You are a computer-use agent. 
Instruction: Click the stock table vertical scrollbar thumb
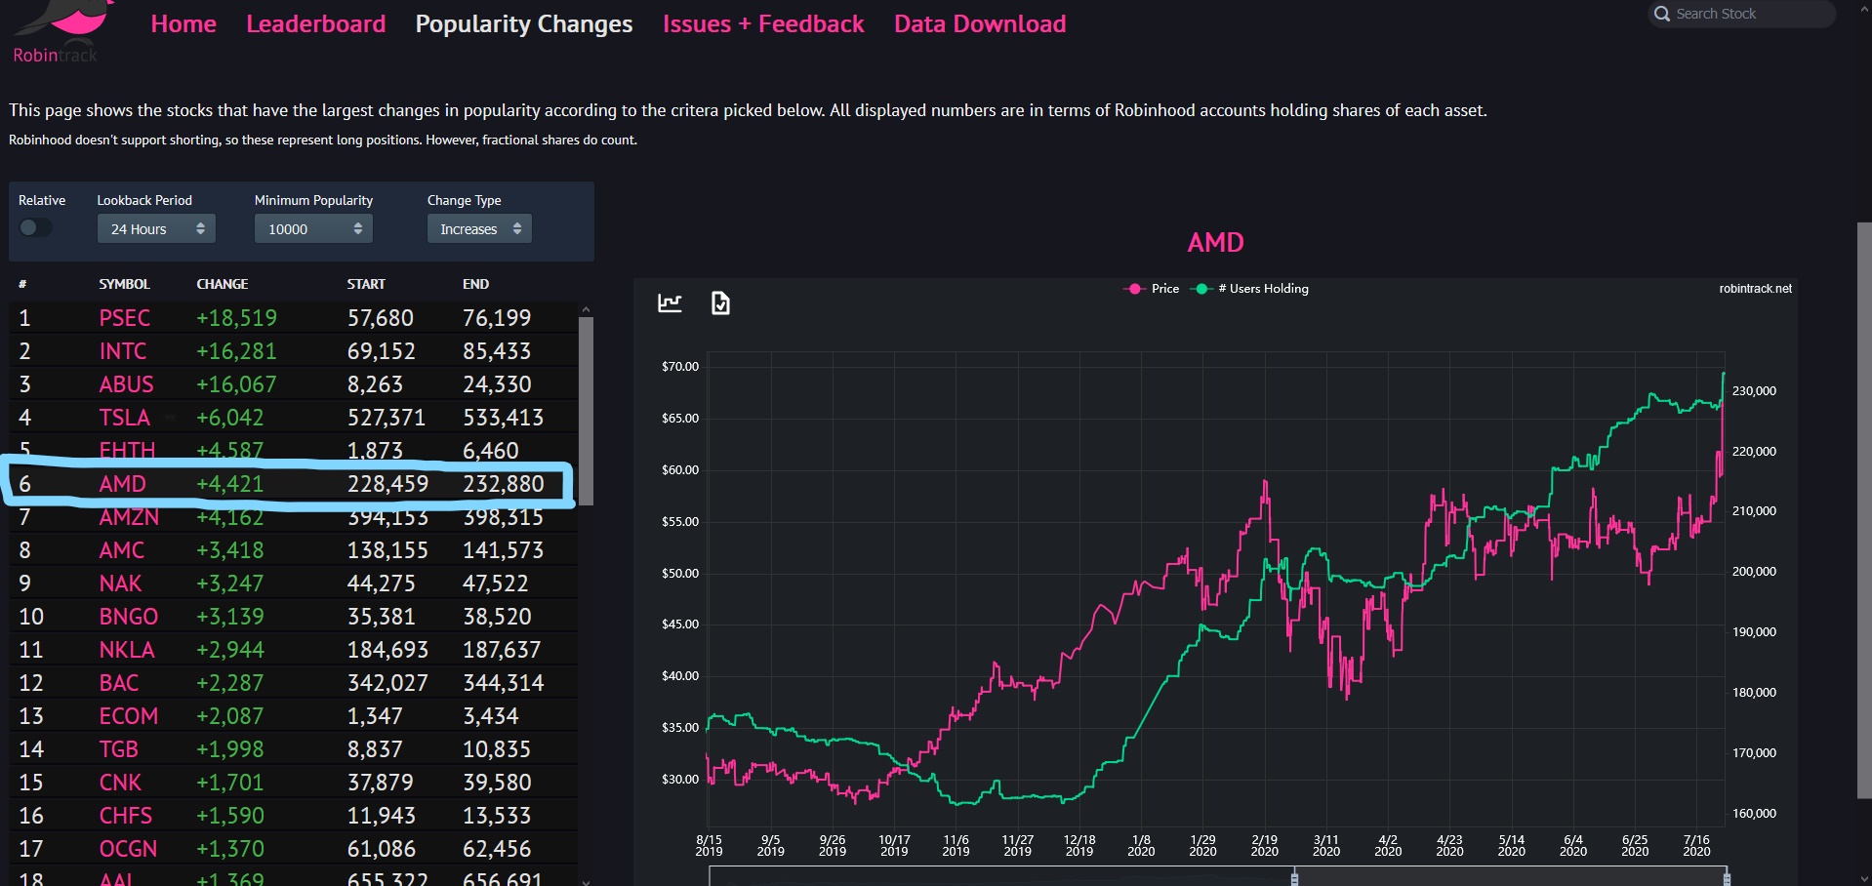tap(586, 410)
